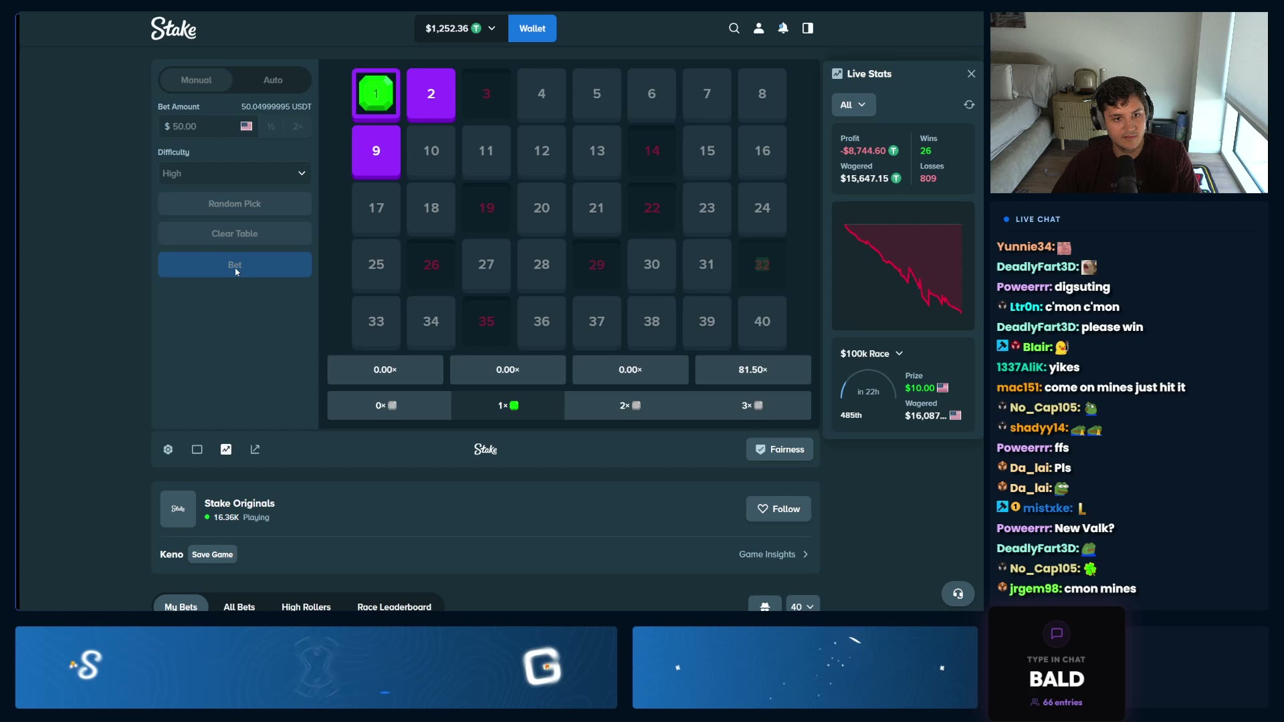1284x722 pixels.
Task: Click chat username mac151
Action: pos(1019,388)
